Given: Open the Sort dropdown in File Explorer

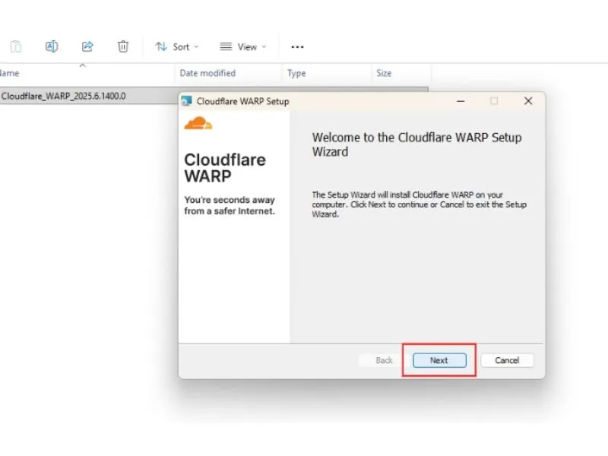Looking at the screenshot, I should click(177, 47).
